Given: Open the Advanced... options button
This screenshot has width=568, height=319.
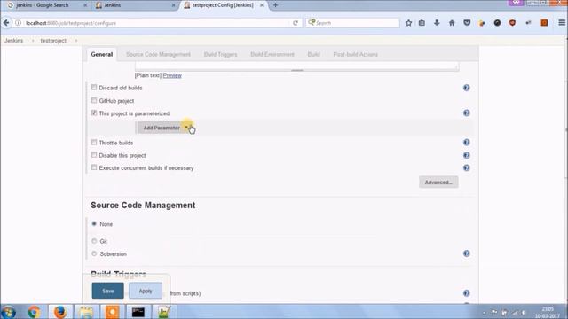Looking at the screenshot, I should pyautogui.click(x=438, y=182).
